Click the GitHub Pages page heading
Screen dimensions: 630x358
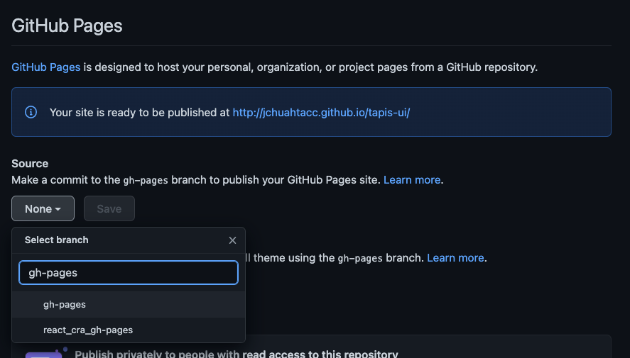67,26
